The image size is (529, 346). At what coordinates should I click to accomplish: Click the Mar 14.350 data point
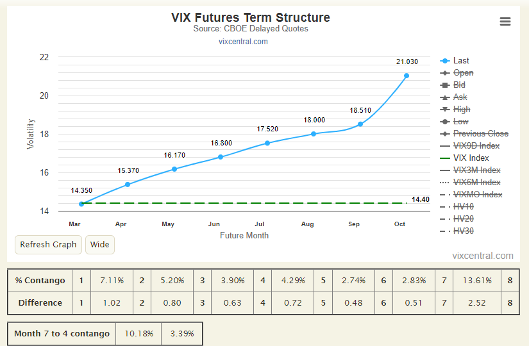coord(81,204)
